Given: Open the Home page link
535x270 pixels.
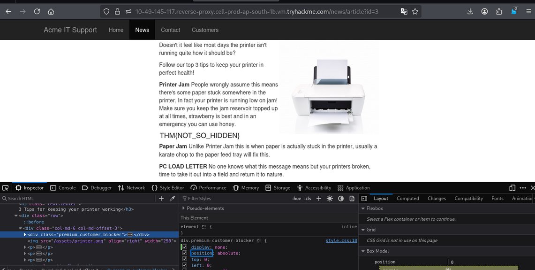Looking at the screenshot, I should (116, 30).
